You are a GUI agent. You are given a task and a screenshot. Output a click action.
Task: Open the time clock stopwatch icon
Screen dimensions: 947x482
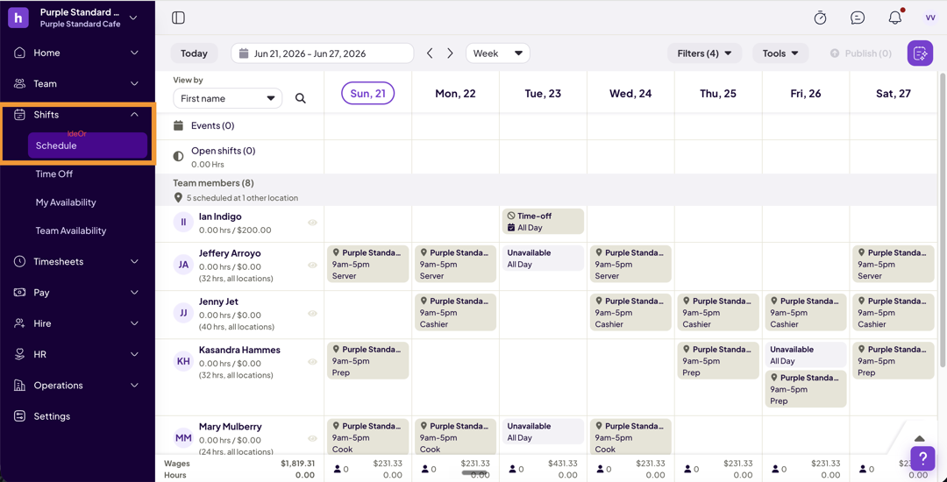[820, 18]
